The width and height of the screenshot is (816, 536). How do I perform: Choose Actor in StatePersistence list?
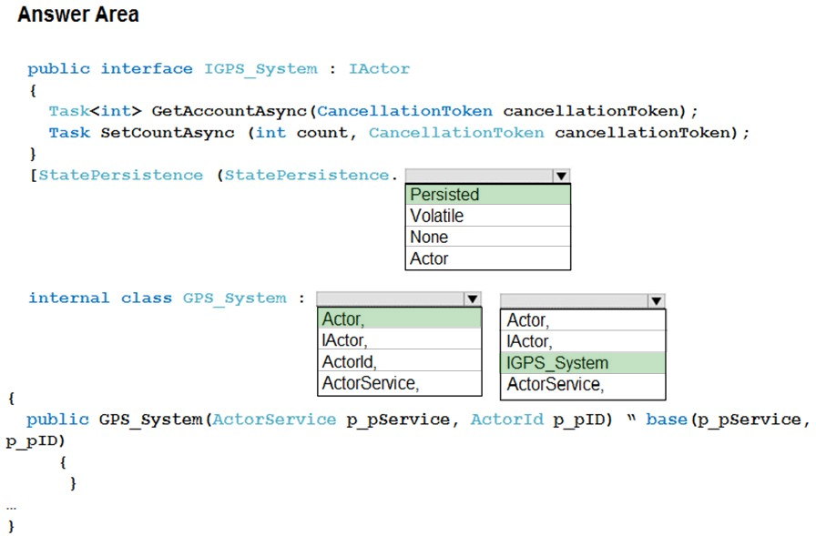point(488,258)
